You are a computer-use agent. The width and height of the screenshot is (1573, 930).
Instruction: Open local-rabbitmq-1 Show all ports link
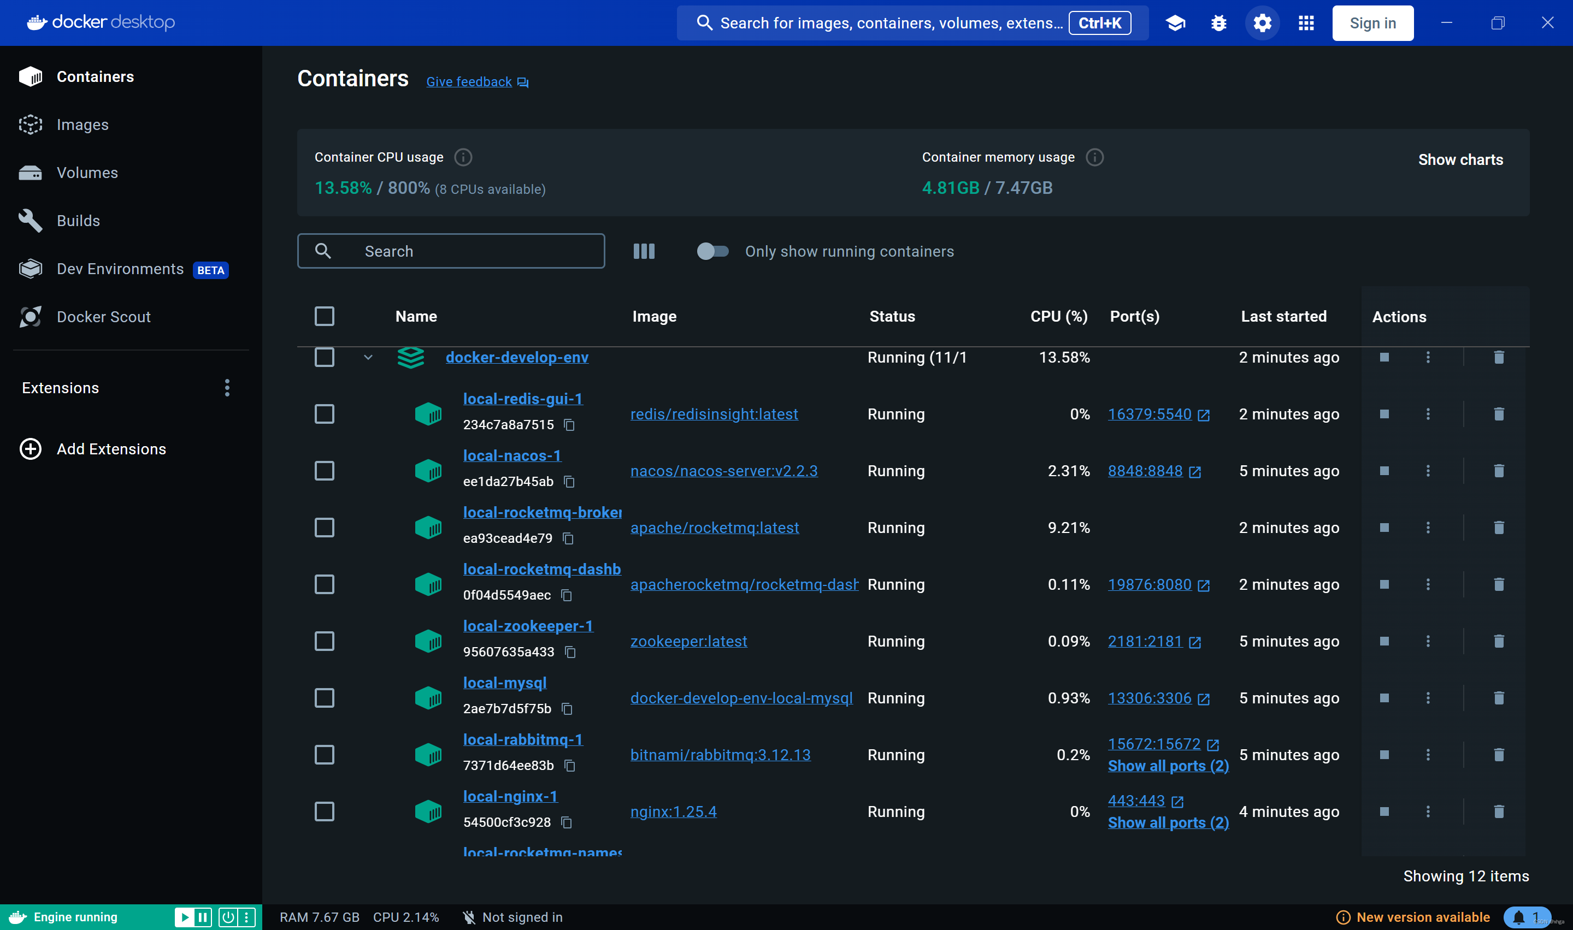pyautogui.click(x=1168, y=766)
